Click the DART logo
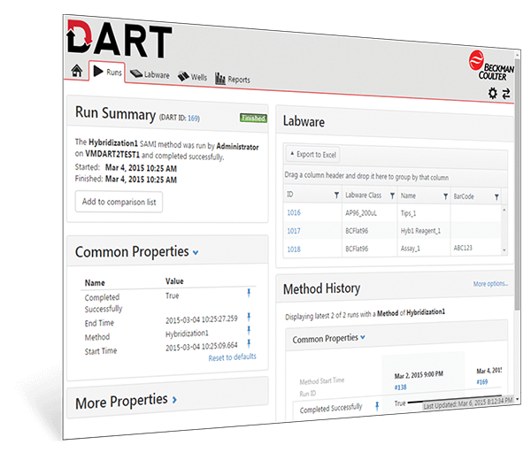Image resolution: width=531 pixels, height=460 pixels. (119, 39)
